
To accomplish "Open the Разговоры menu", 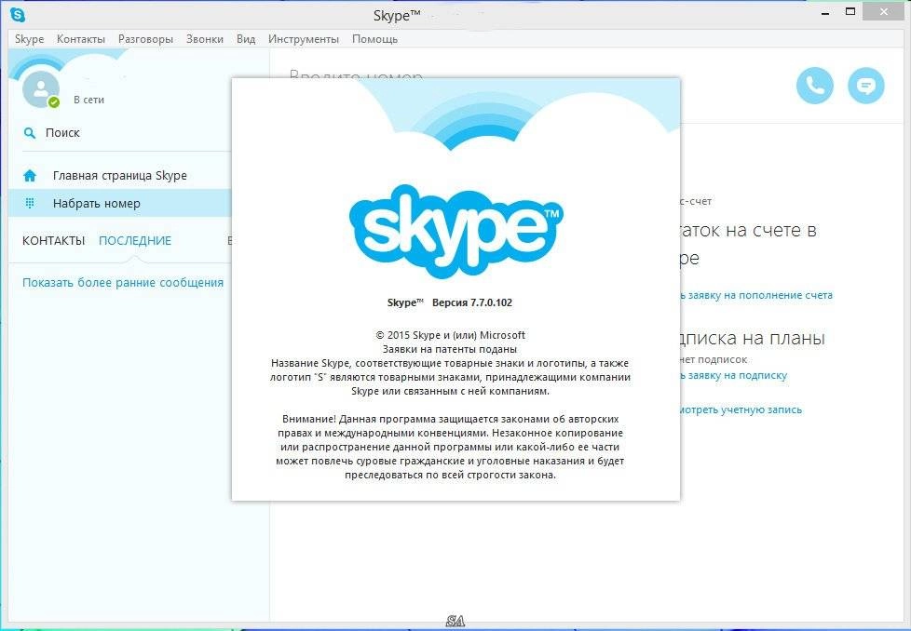I will [x=145, y=39].
